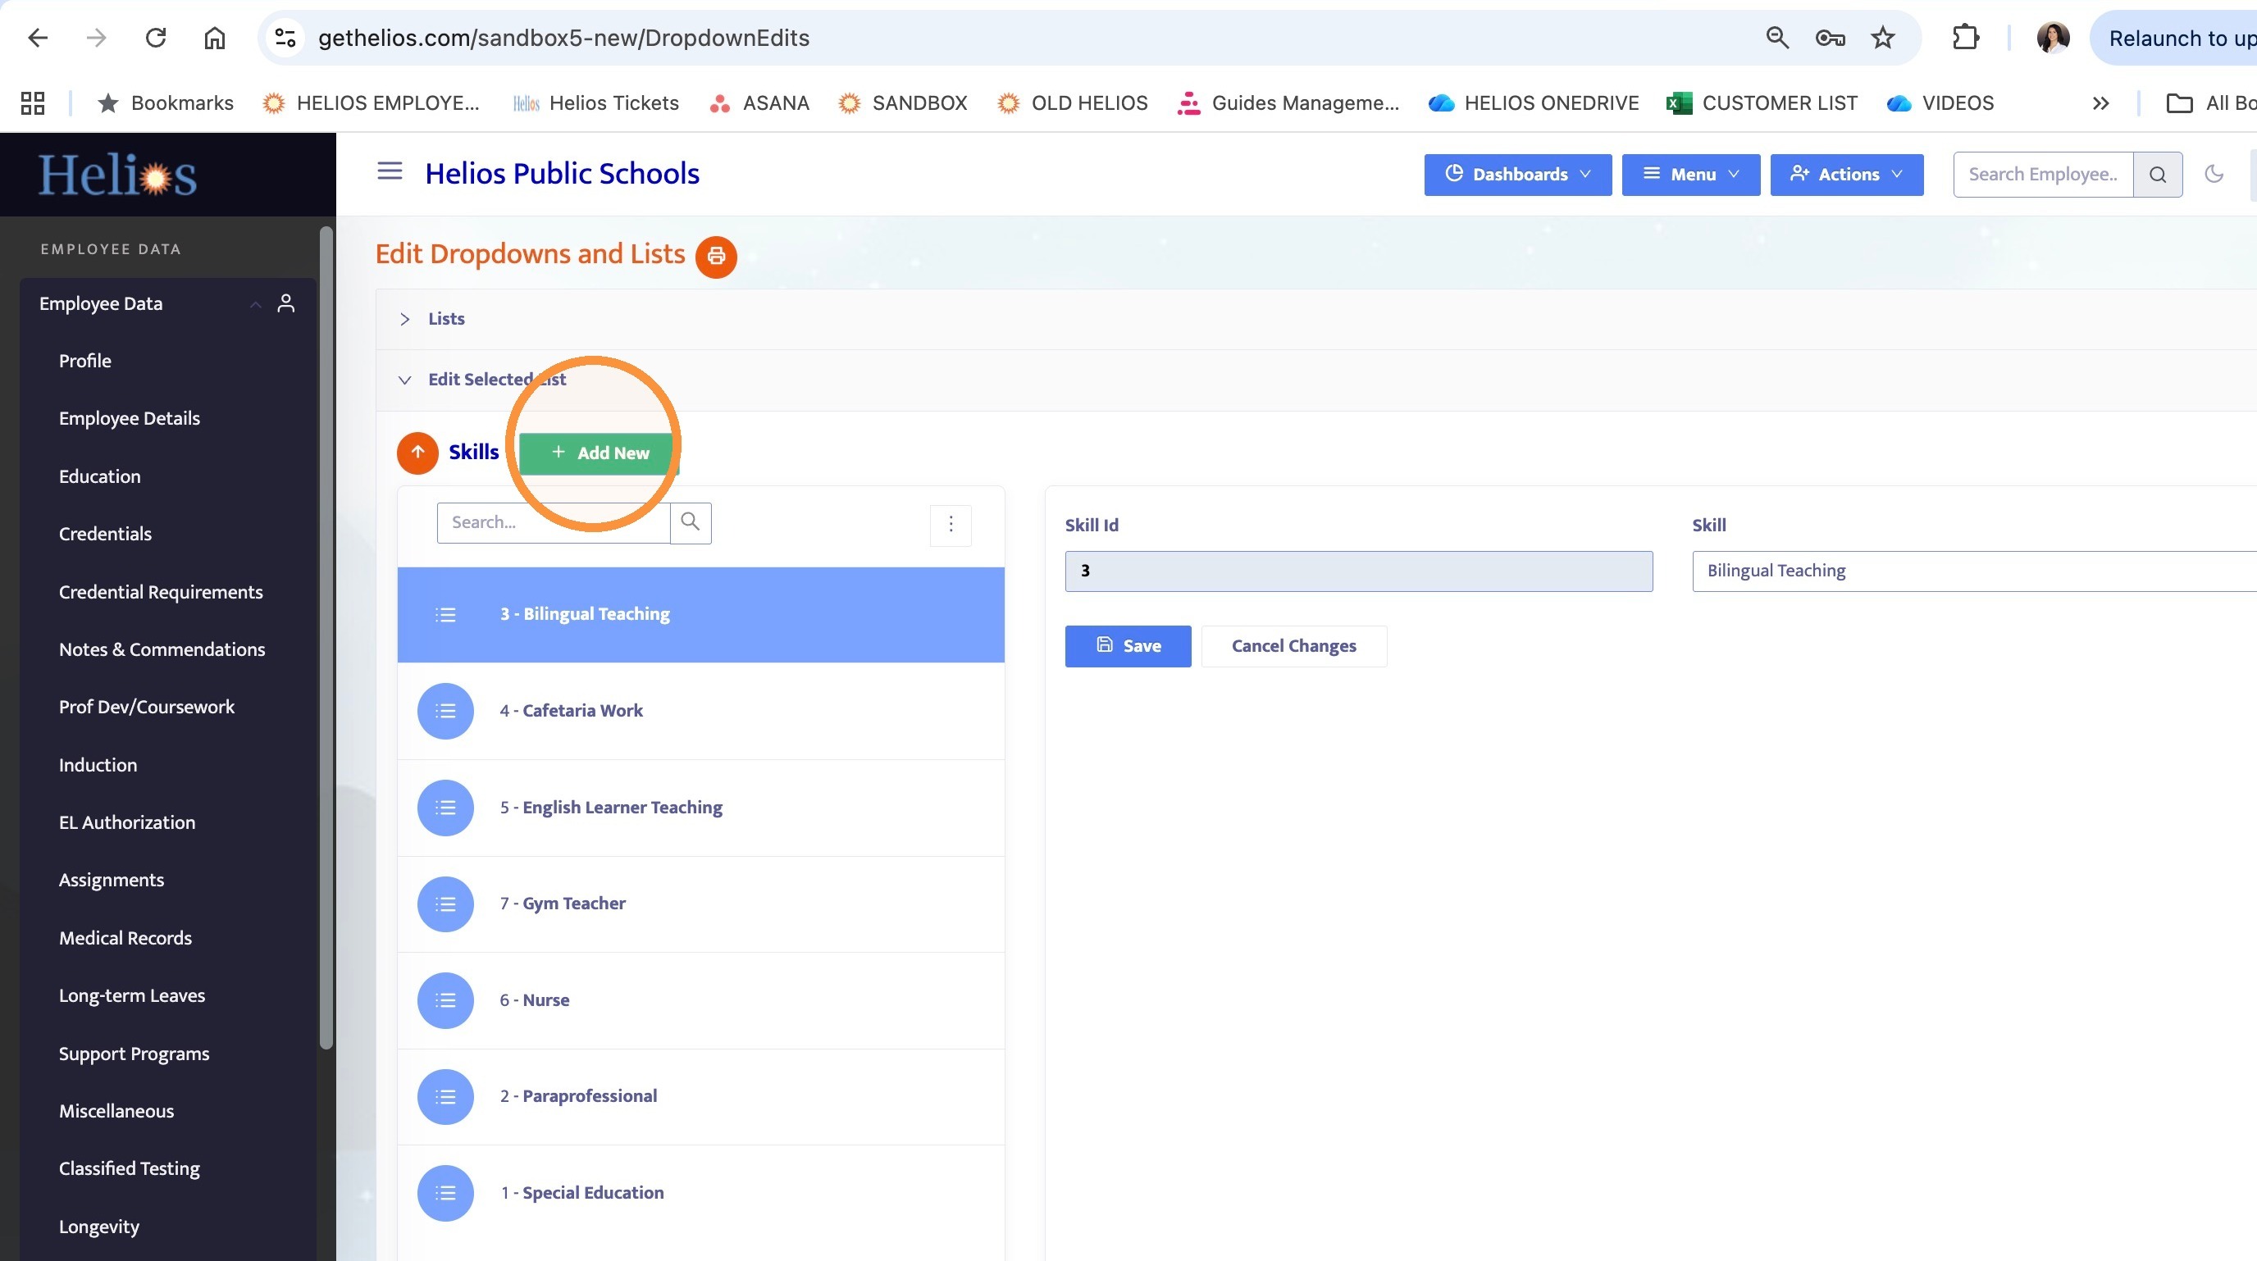Open the three-dot options menu for Skills list
The image size is (2257, 1261).
click(951, 525)
